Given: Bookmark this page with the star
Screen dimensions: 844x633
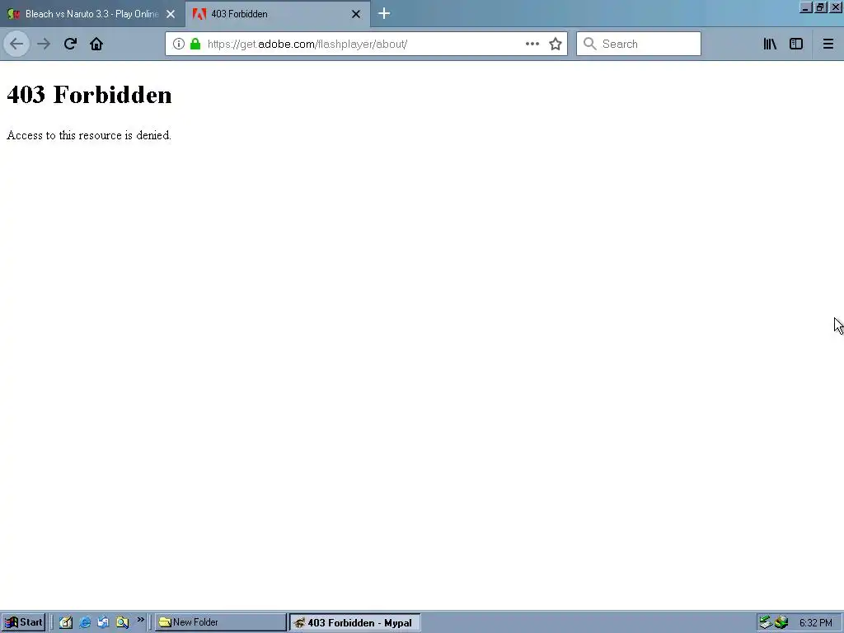Looking at the screenshot, I should 556,44.
